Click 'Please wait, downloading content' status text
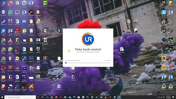This screenshot has height=99, width=176. tap(73, 61)
